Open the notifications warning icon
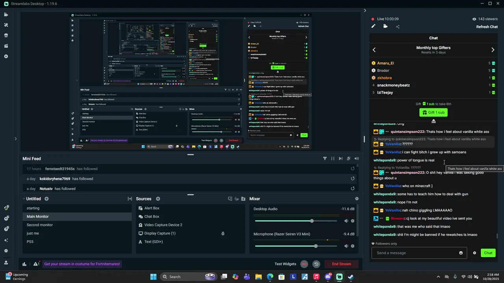 pos(36,264)
